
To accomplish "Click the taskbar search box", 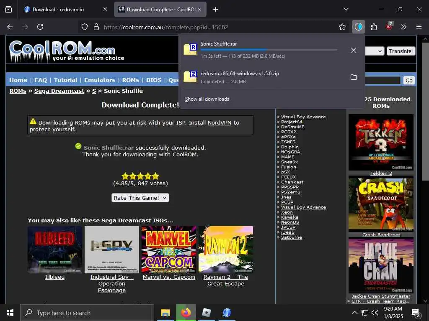I will coord(87,313).
